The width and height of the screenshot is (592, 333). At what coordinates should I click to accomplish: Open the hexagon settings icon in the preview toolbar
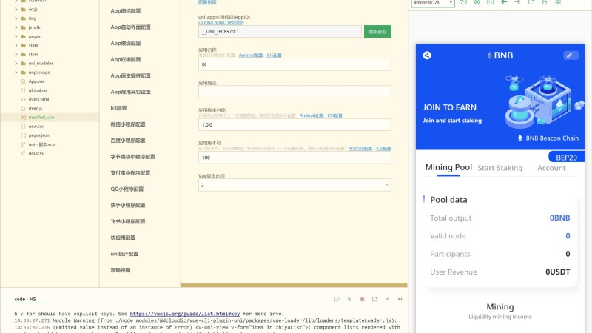477,2
